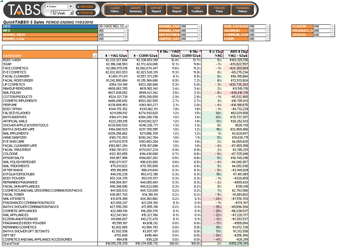This screenshot has height=249, width=344.
Task: Select the "$ - YAG 52wk" column header
Action: (113, 54)
